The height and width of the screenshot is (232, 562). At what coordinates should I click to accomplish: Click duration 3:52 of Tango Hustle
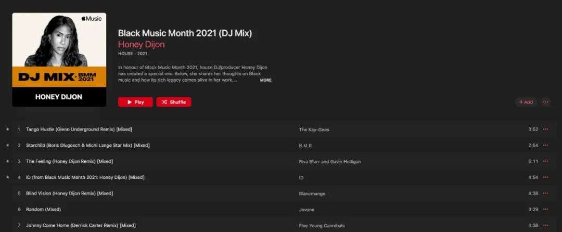[533, 129]
